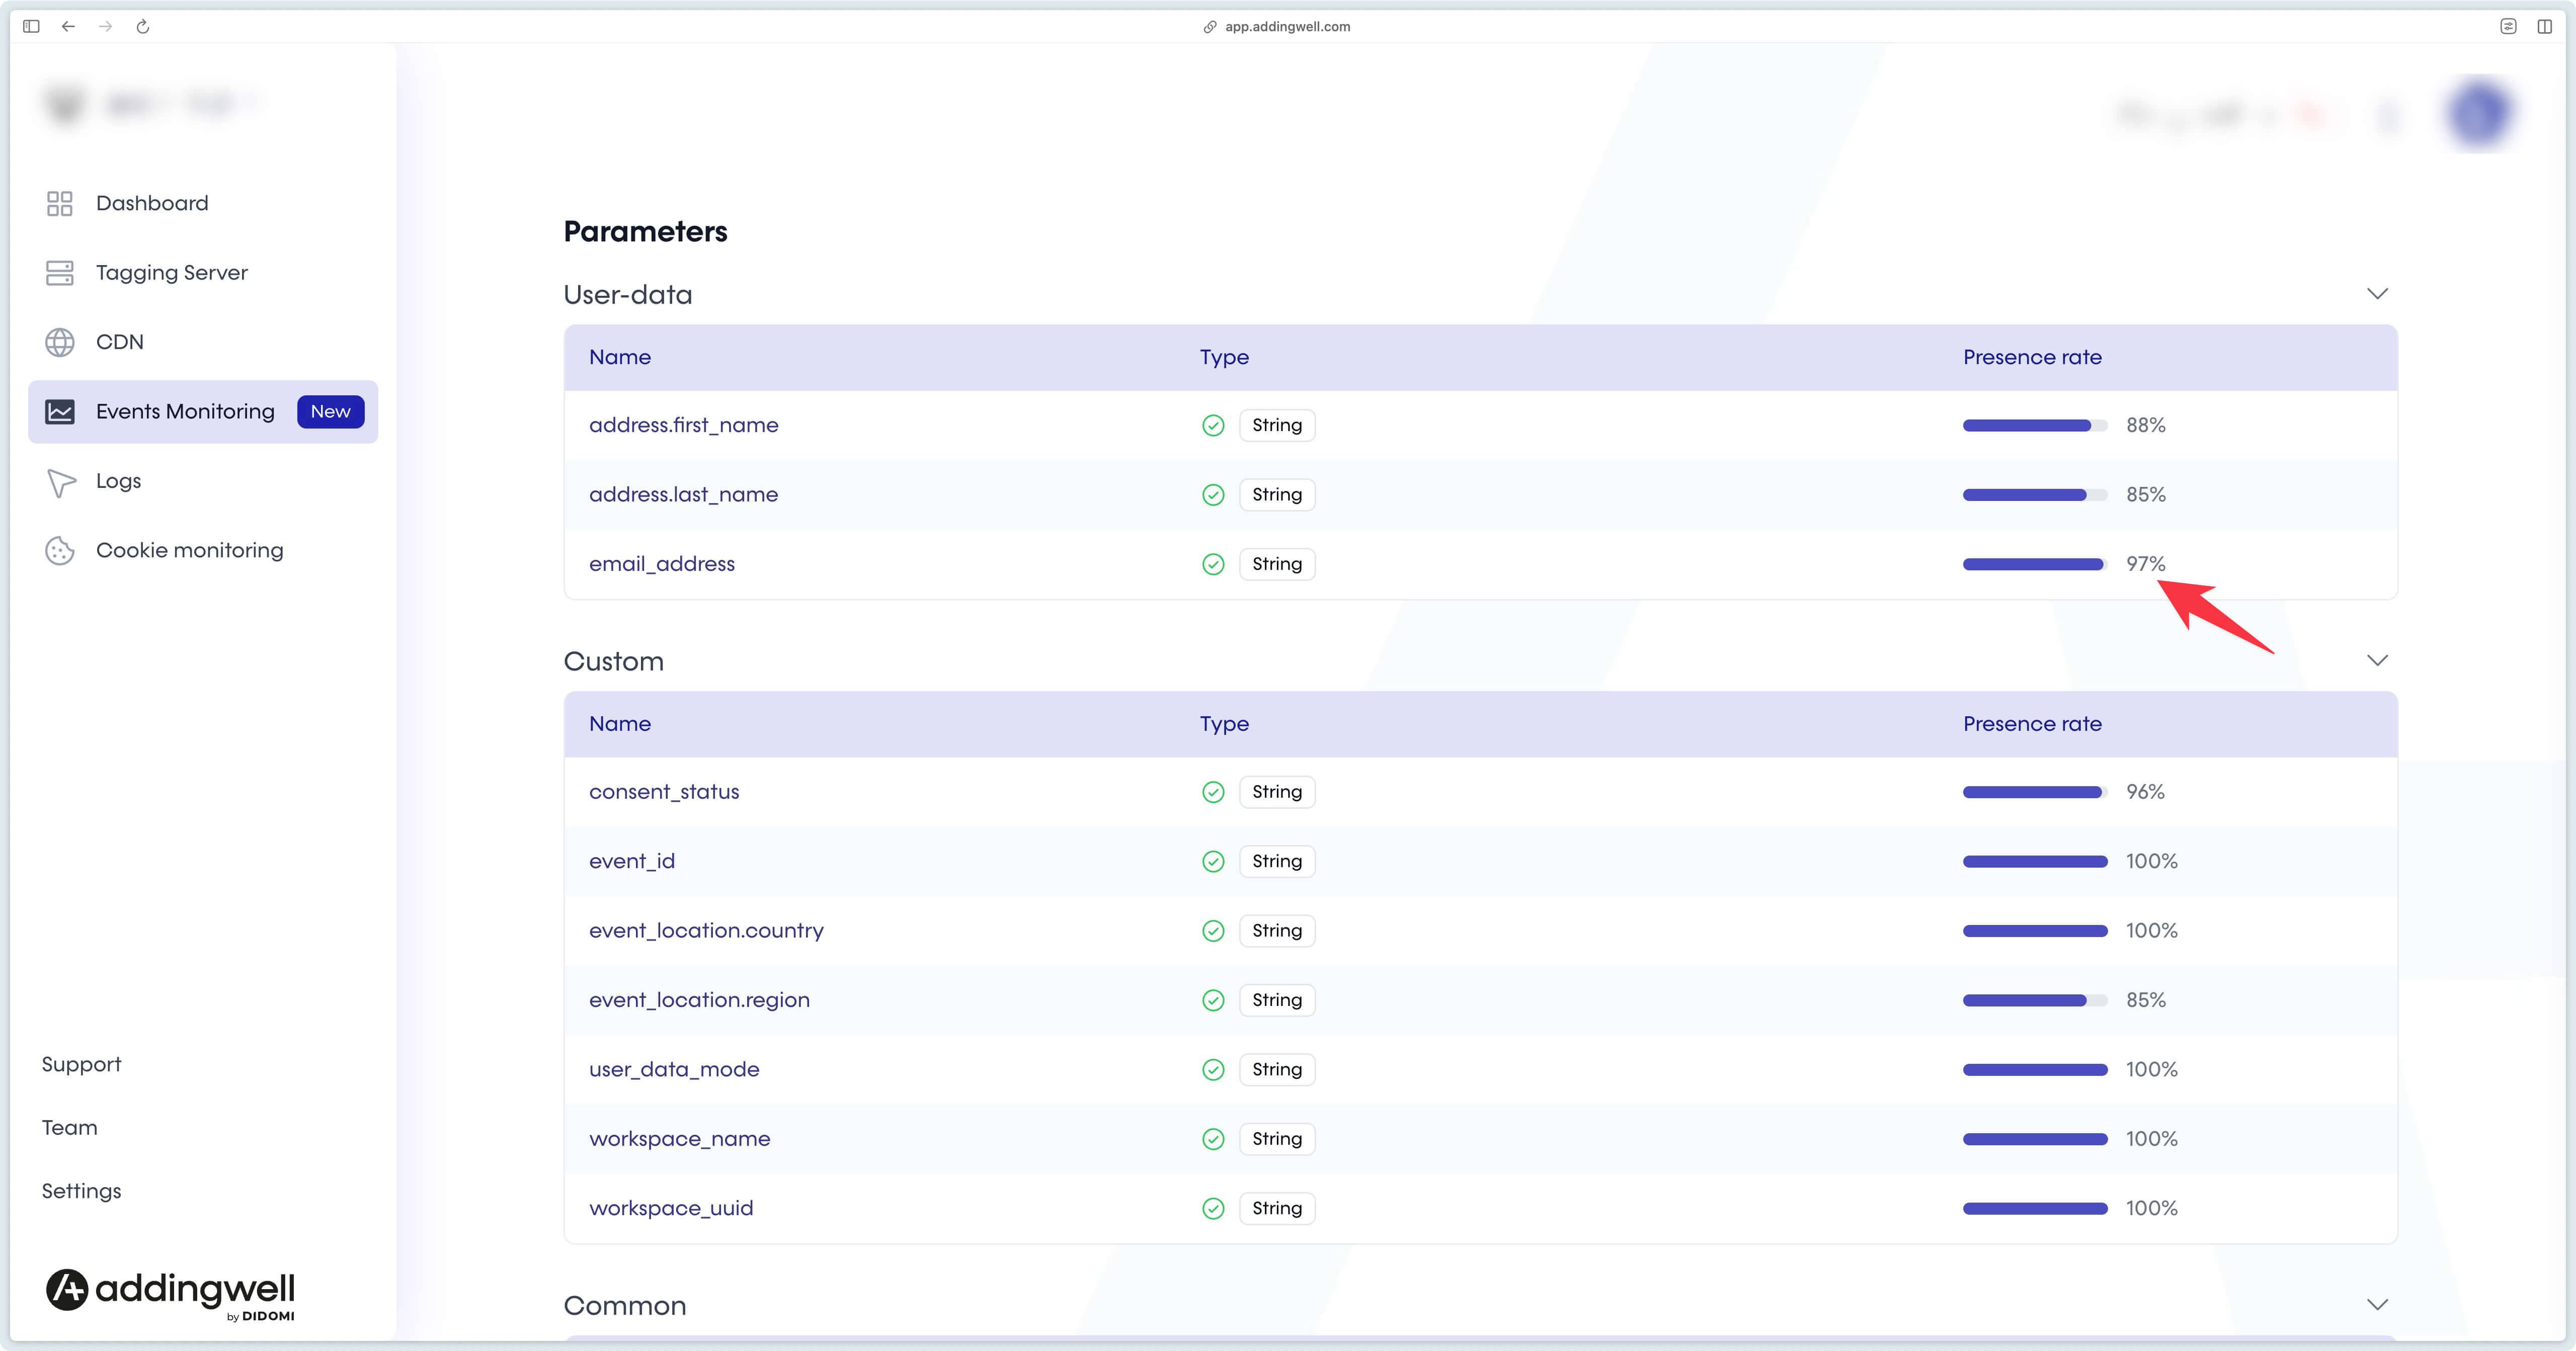This screenshot has height=1351, width=2576.
Task: Click the Cookie monitoring cookie icon
Action: [60, 551]
